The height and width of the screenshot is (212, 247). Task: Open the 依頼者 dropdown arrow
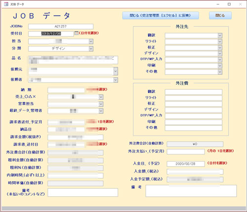(x=116, y=80)
